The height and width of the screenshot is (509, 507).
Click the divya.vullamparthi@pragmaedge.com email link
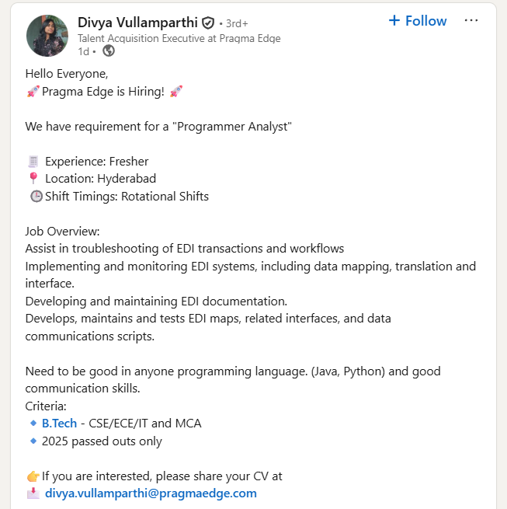tap(151, 493)
